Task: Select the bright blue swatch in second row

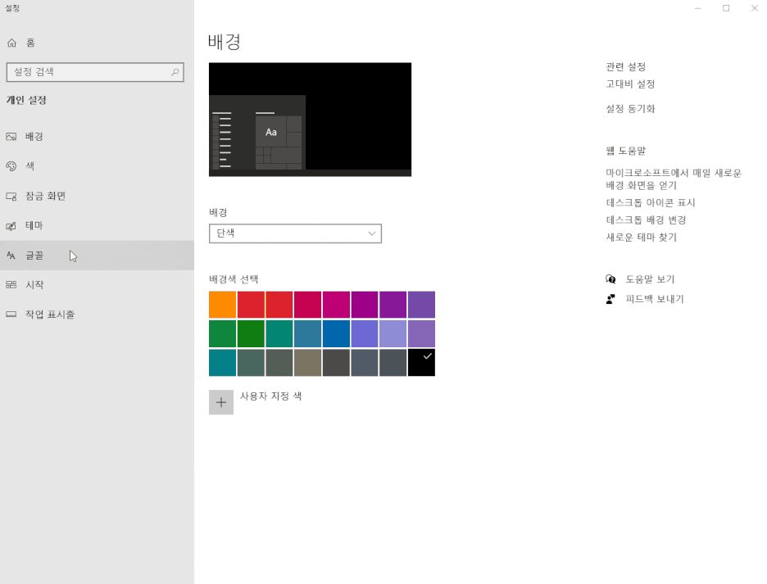Action: tap(336, 333)
